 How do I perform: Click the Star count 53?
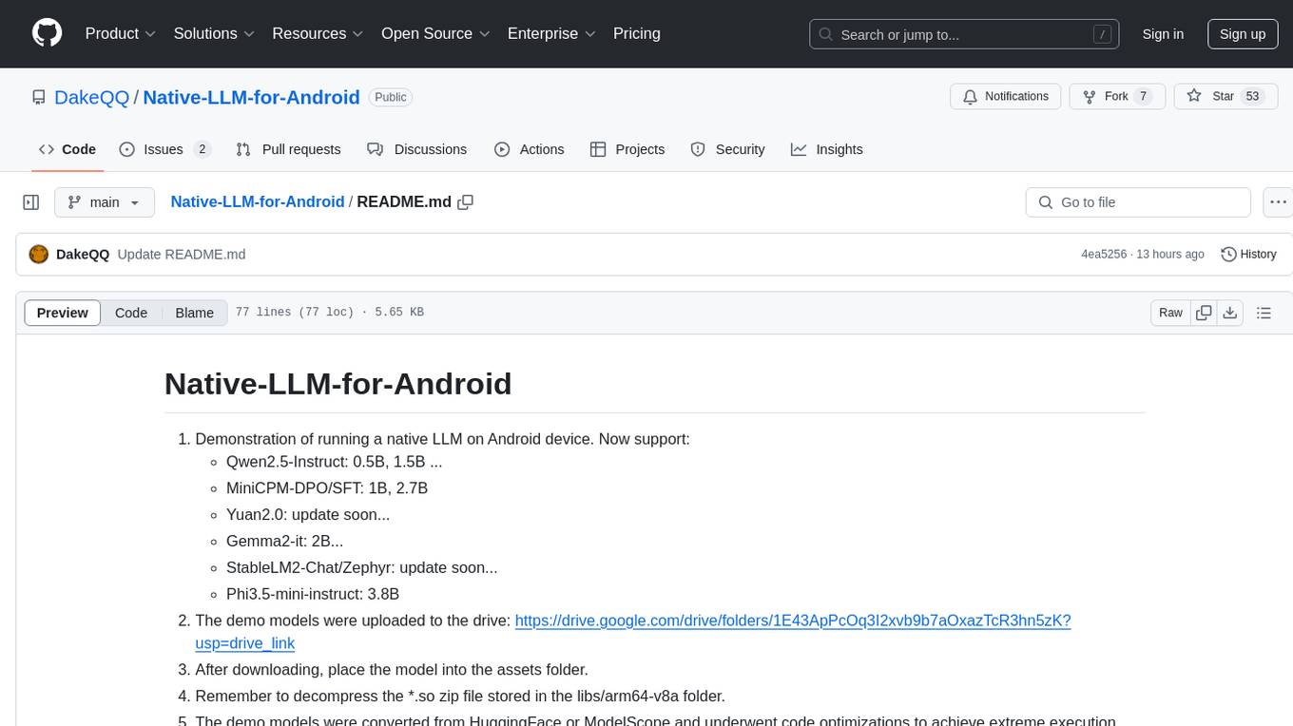1252,96
